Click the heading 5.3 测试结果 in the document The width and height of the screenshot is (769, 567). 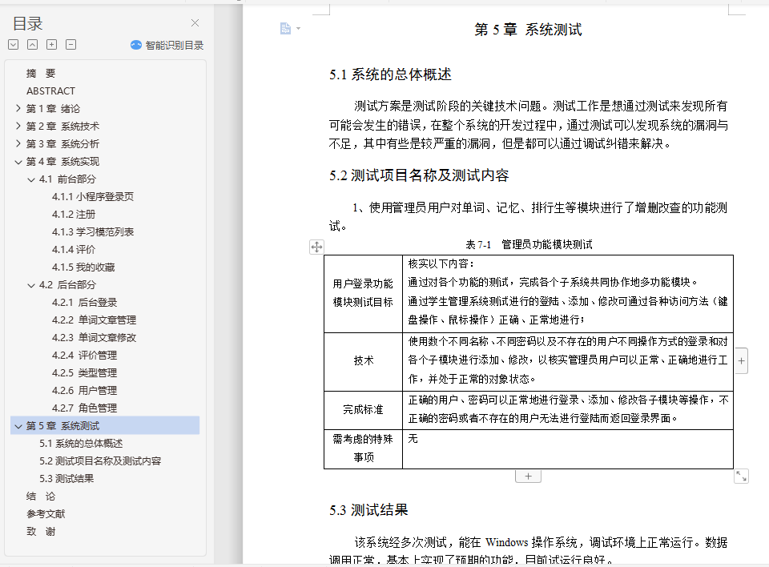(368, 510)
